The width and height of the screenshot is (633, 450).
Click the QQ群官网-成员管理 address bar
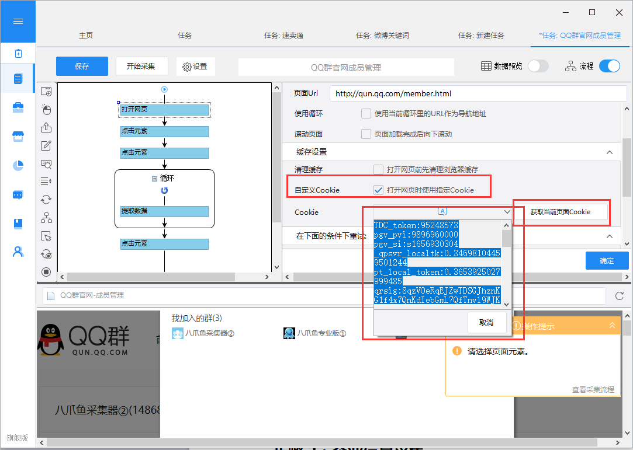tap(324, 296)
